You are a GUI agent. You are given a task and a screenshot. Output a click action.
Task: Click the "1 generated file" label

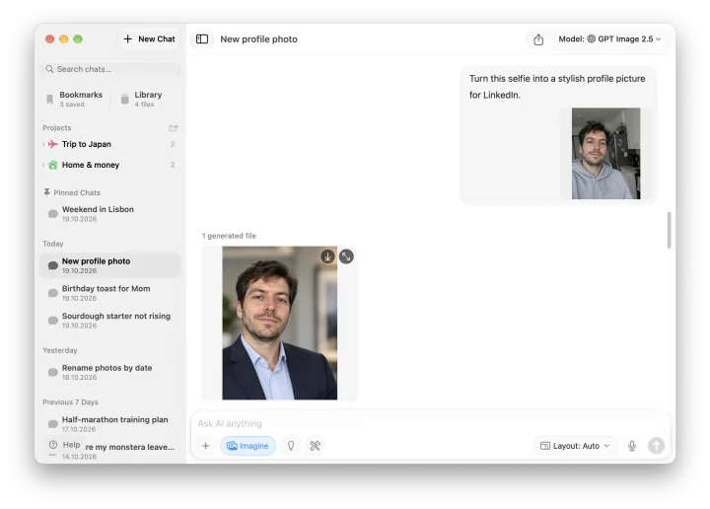point(229,236)
